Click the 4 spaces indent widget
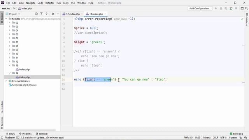The image size is (249, 140). tap(233, 138)
